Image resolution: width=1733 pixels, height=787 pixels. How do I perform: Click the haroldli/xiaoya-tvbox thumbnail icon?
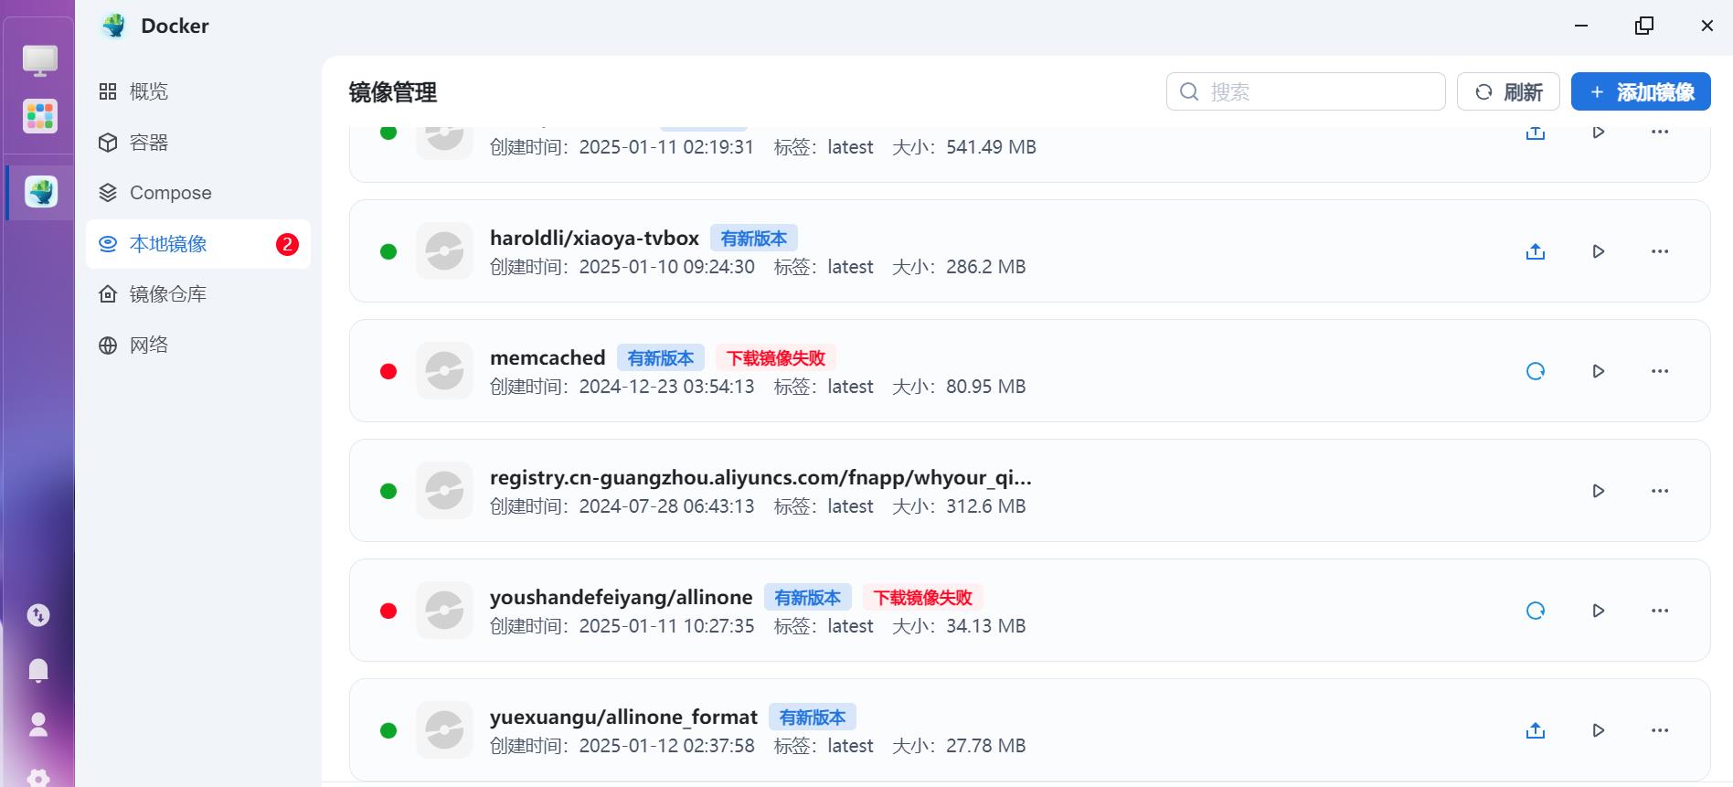444,251
